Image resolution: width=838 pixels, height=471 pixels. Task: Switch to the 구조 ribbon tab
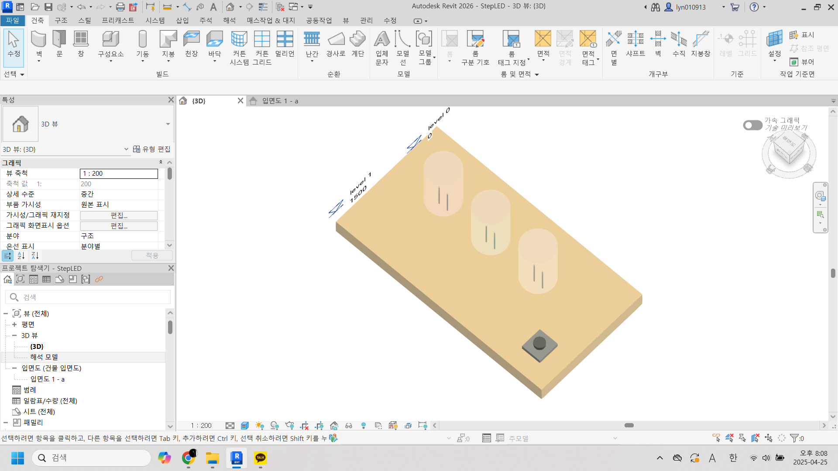61,20
